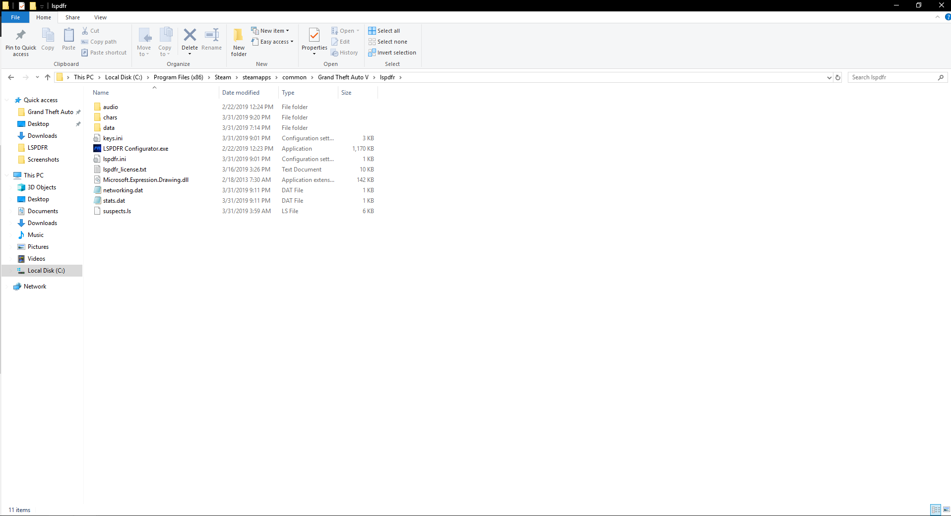The image size is (951, 516).
Task: Click the Rename ribbon icon
Action: point(211,35)
